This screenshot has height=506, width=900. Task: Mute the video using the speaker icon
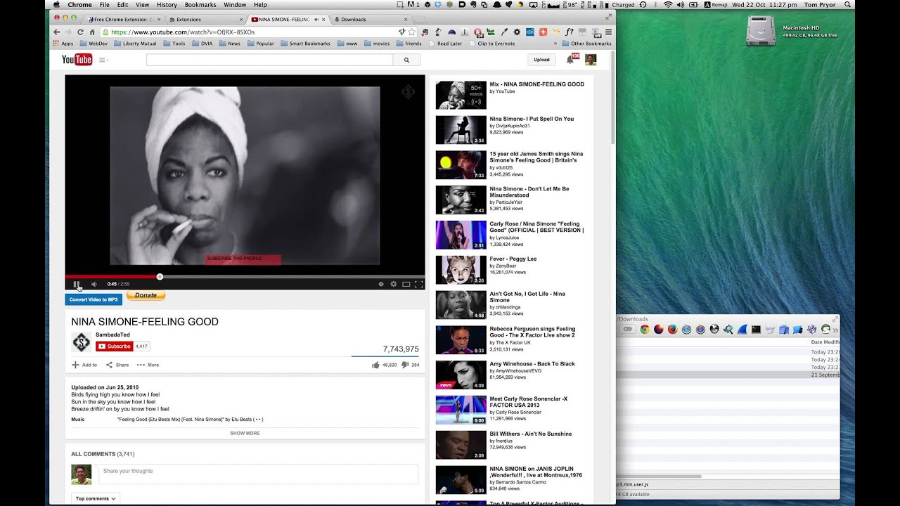coord(94,284)
